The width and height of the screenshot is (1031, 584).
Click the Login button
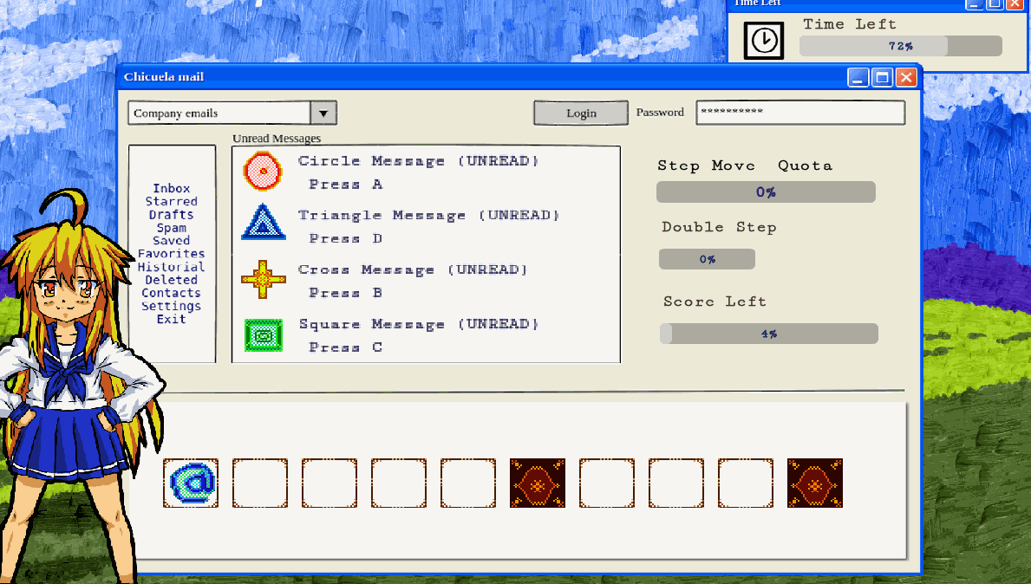pos(581,113)
